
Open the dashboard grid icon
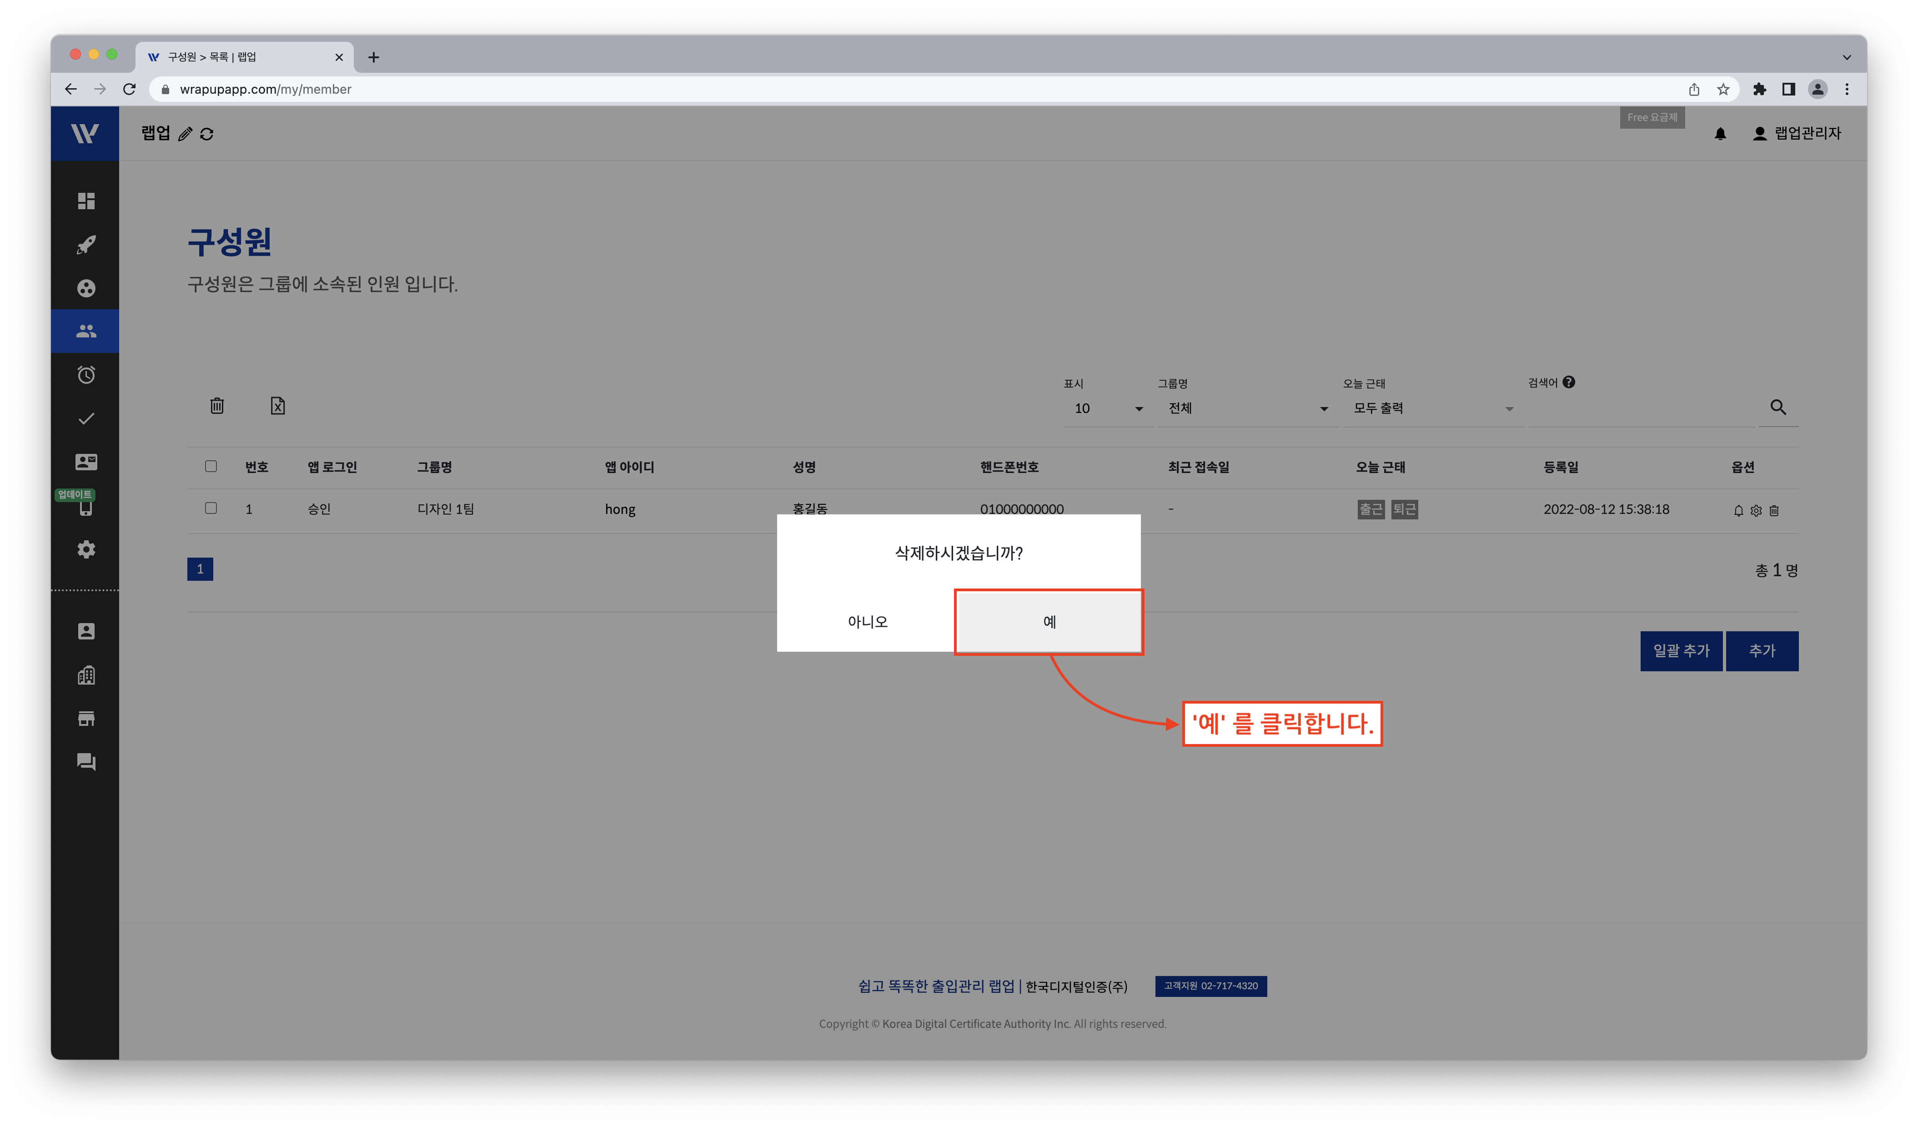click(86, 201)
